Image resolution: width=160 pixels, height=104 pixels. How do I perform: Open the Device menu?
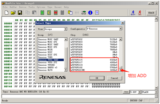(23, 7)
